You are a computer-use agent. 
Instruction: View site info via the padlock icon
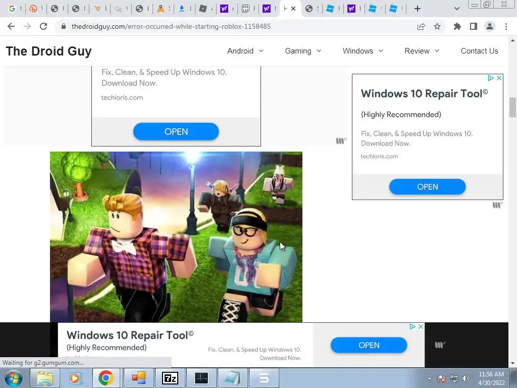pos(64,26)
